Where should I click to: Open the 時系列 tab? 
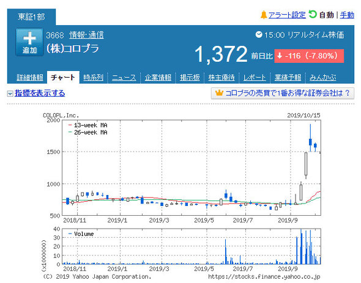point(93,78)
